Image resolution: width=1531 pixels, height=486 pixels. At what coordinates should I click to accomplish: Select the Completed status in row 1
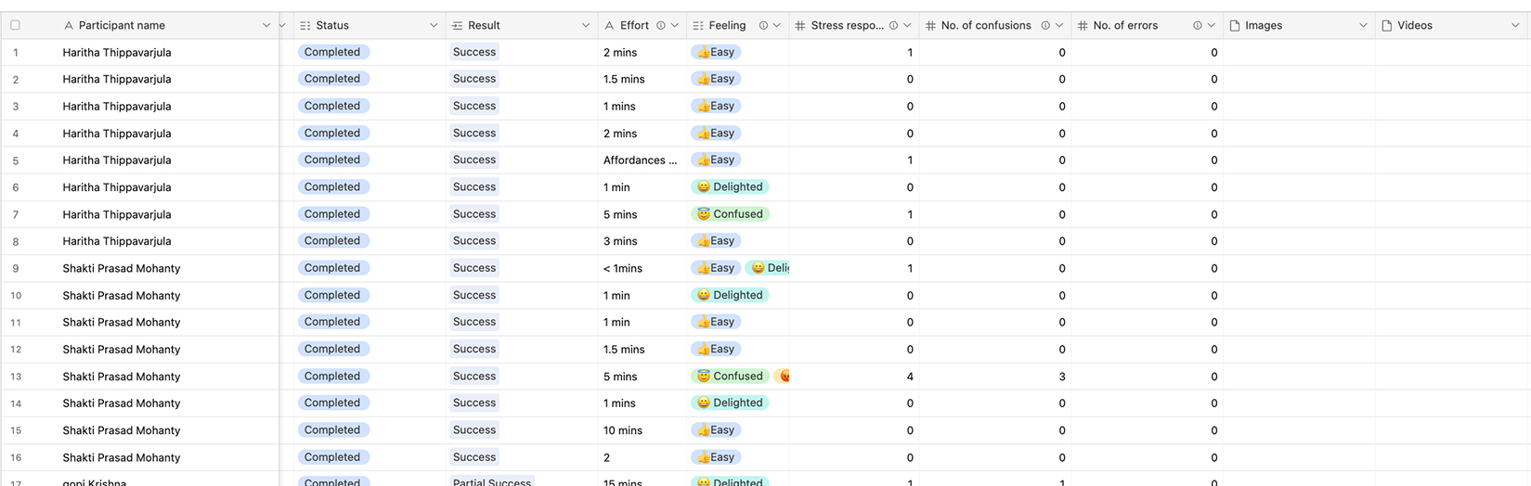[332, 53]
